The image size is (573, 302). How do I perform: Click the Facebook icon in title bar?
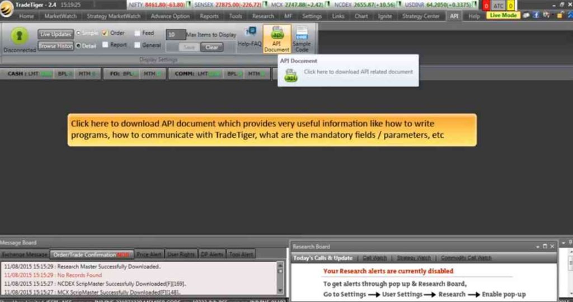tap(536, 15)
